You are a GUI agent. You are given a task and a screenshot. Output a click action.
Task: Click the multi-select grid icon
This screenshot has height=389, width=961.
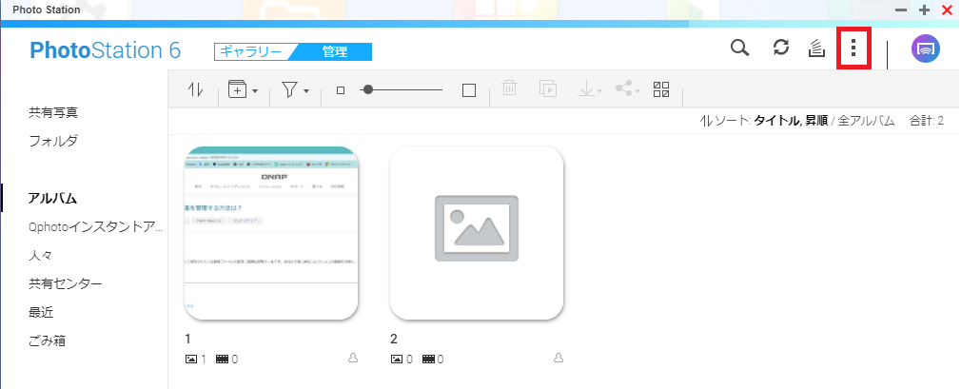(661, 89)
